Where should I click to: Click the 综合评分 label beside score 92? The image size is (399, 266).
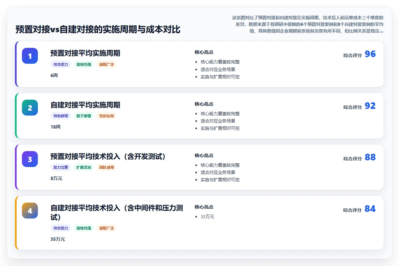[x=352, y=107]
